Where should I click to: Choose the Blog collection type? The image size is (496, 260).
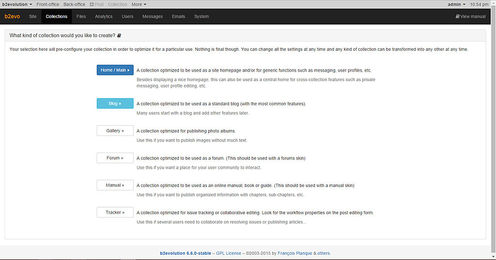point(115,103)
